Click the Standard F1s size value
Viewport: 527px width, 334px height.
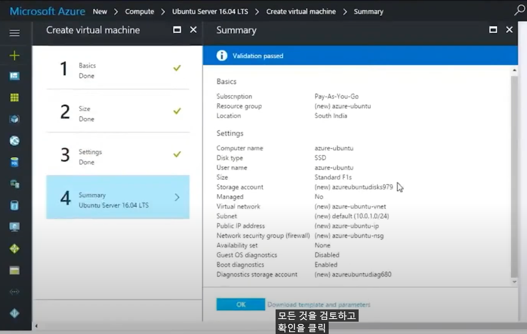click(333, 177)
